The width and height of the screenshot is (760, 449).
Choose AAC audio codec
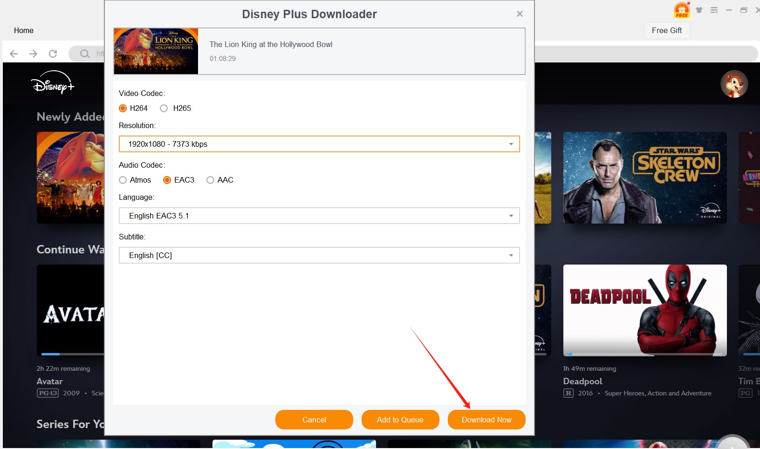[x=210, y=180]
